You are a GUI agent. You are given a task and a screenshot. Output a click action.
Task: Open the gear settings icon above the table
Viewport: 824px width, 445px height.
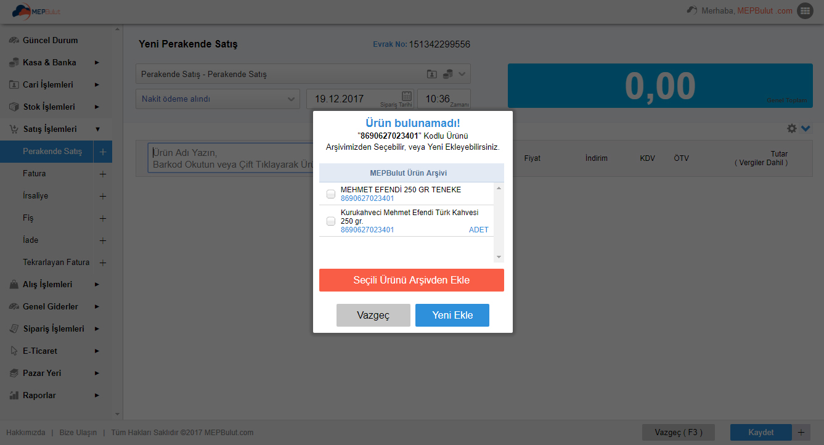tap(792, 128)
